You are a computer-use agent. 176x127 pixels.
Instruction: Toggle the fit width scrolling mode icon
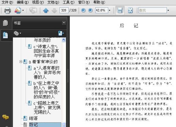120,10
